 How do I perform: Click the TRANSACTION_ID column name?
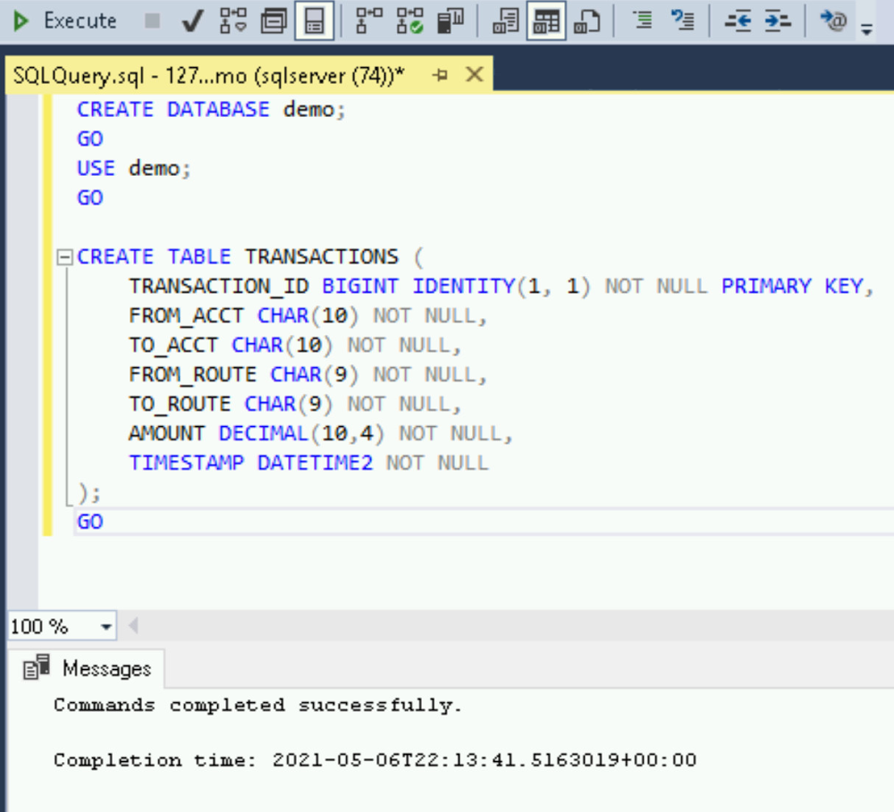[x=219, y=287]
